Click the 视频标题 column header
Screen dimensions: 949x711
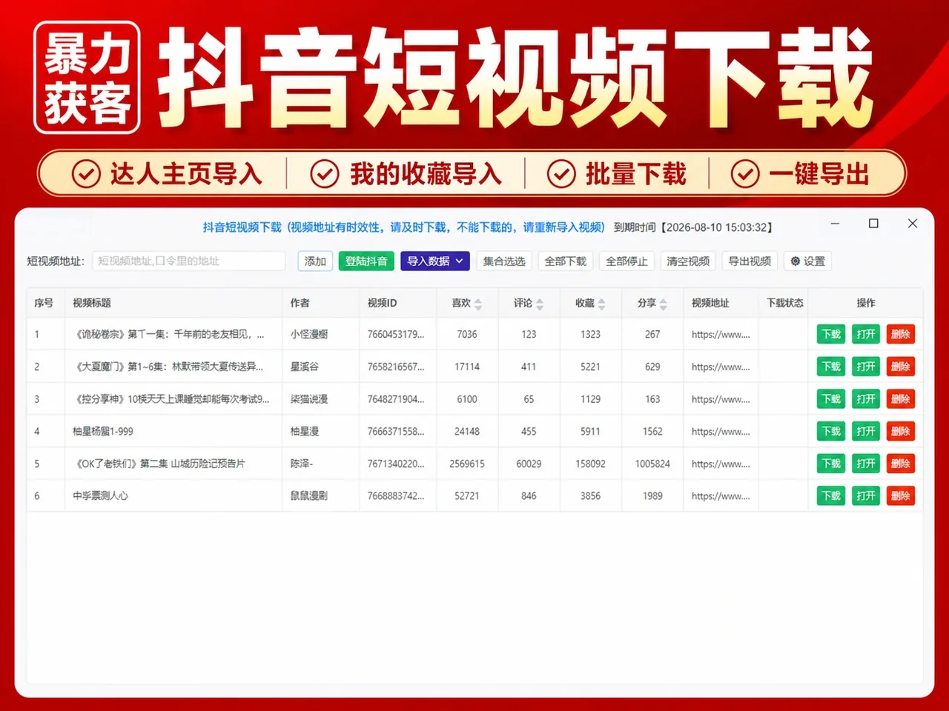(x=92, y=303)
